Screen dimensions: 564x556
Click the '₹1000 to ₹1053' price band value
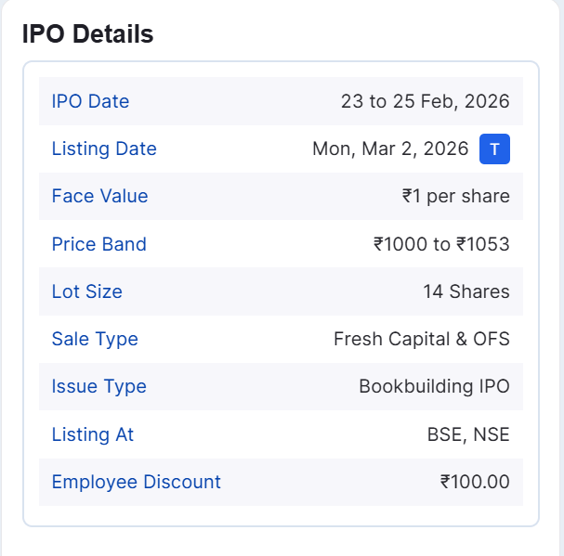point(441,245)
